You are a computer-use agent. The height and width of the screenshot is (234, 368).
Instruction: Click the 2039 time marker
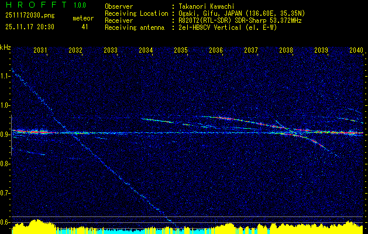(321, 50)
